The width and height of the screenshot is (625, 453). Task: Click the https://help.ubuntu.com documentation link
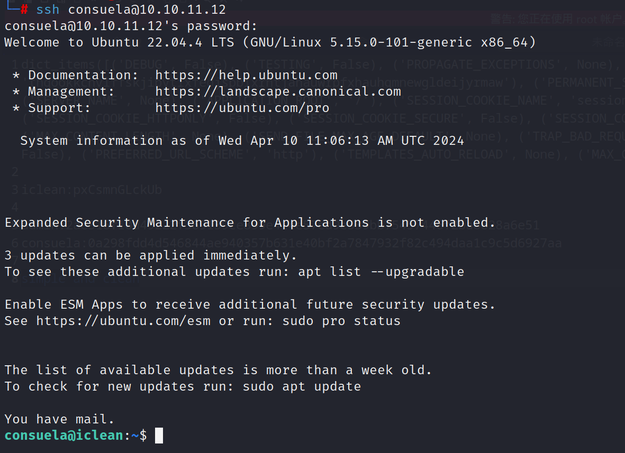coord(246,75)
